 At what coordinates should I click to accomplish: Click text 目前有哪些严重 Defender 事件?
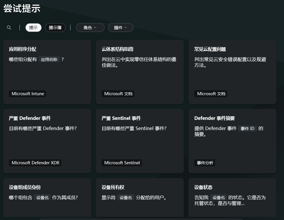pos(43,128)
